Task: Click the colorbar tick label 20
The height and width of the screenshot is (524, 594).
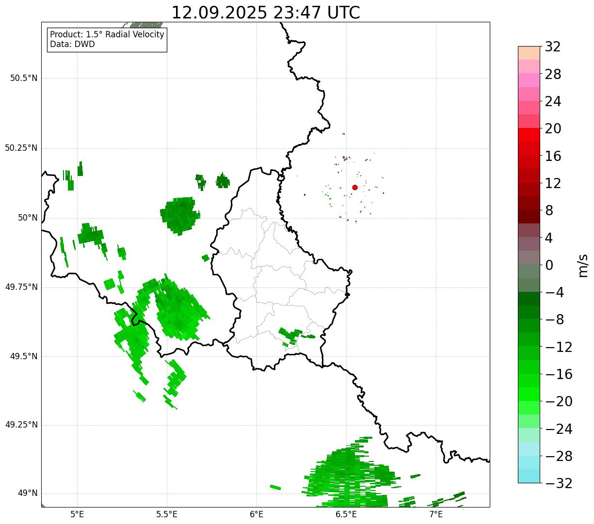Action: click(553, 129)
